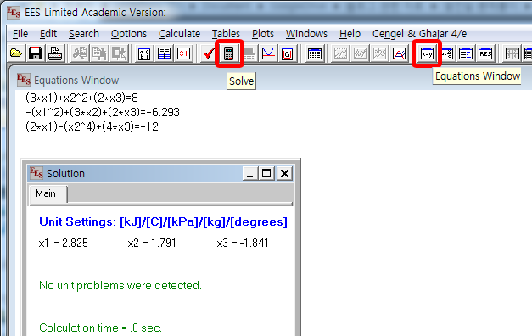The height and width of the screenshot is (336, 532).
Task: Maximize the Solution window
Action: click(x=266, y=173)
